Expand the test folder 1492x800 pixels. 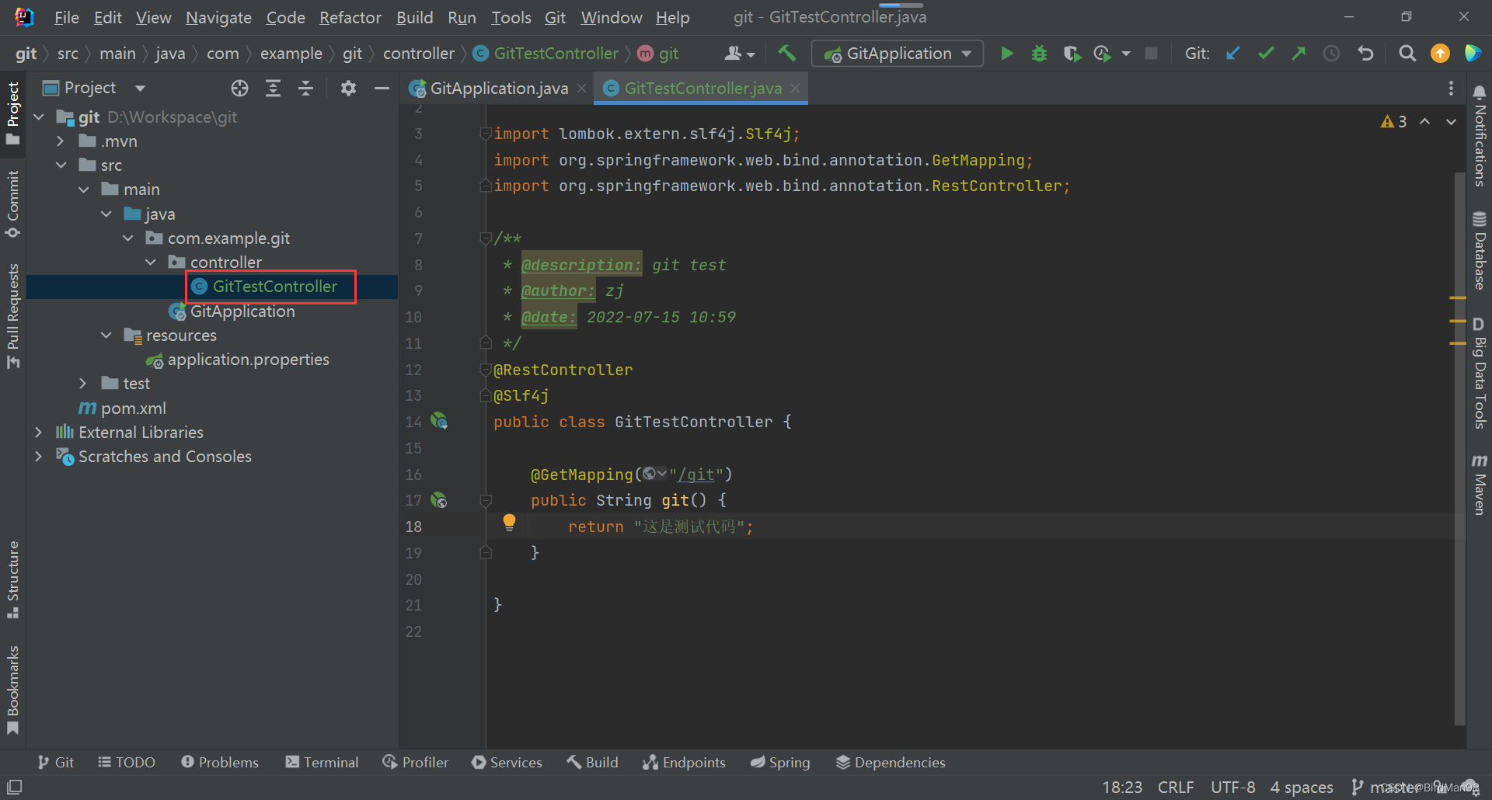(x=83, y=384)
